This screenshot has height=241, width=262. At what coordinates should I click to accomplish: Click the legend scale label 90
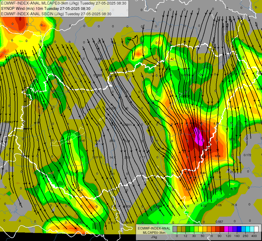click(219, 236)
